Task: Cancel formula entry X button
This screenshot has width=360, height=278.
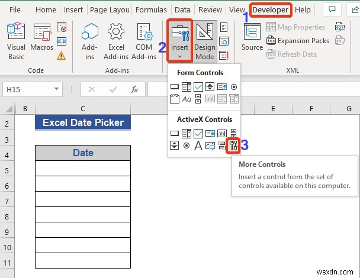Action: pos(92,89)
